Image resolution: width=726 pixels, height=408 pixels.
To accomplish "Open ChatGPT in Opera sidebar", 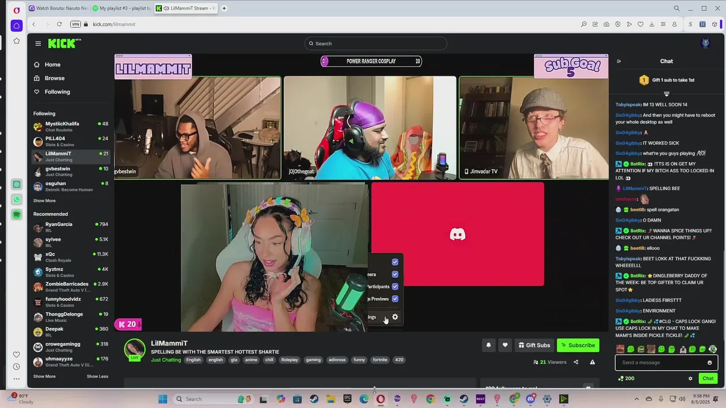I will (x=16, y=185).
